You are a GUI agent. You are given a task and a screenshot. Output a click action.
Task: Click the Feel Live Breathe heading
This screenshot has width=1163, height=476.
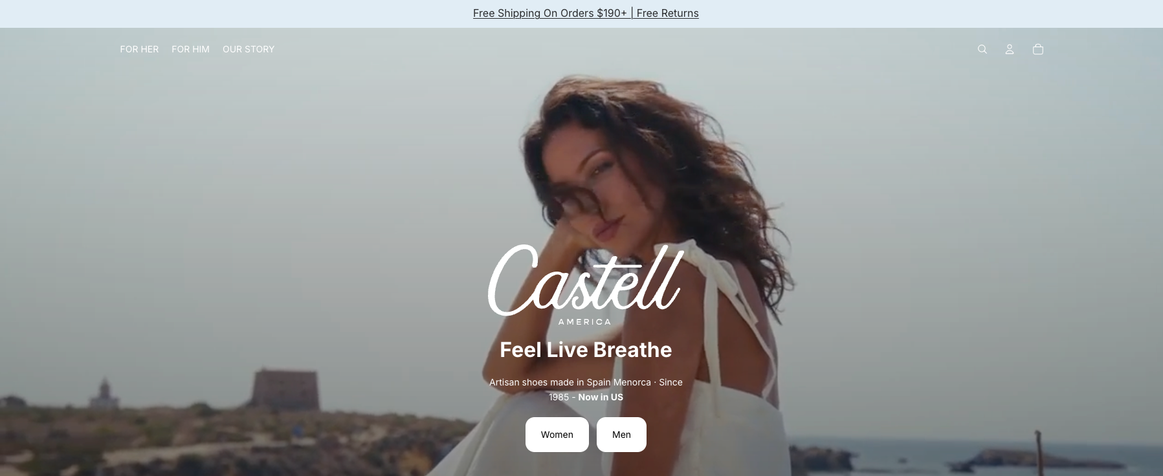point(586,350)
